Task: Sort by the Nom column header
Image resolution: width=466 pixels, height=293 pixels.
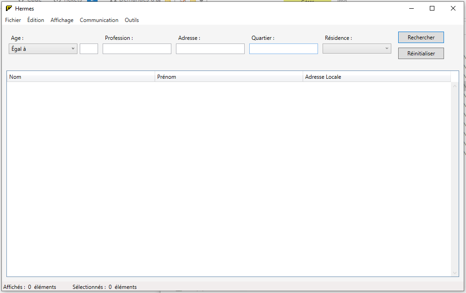Action: 81,77
